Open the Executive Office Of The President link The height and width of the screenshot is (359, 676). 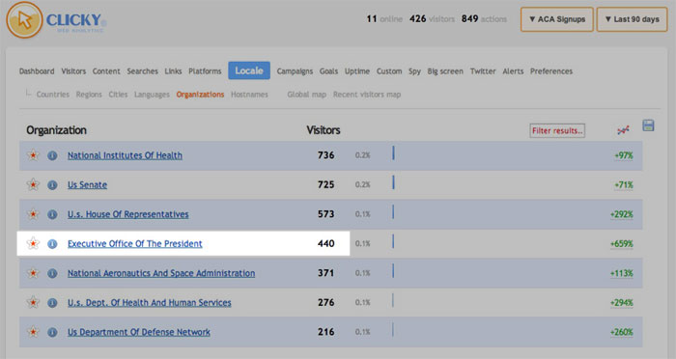pyautogui.click(x=135, y=244)
